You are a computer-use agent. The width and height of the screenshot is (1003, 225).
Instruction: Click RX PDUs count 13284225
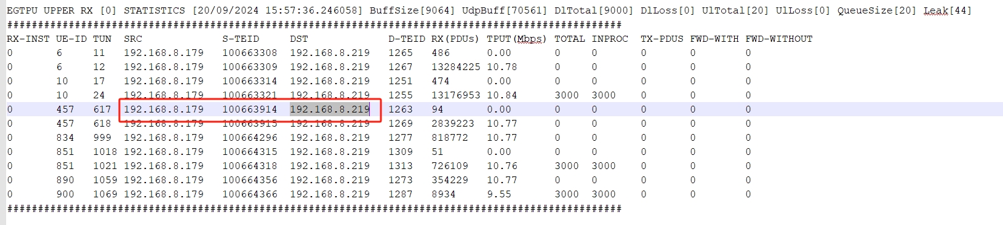point(456,67)
